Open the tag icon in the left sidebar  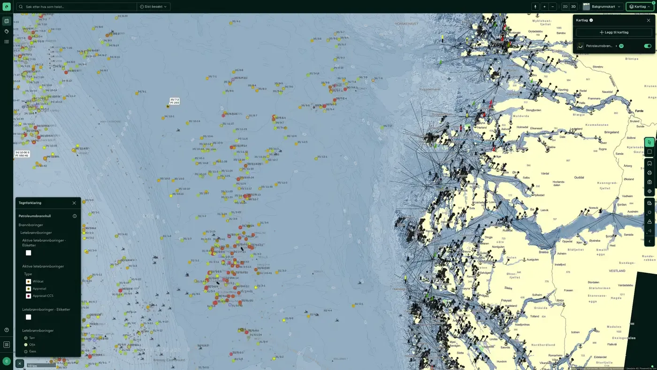coord(7,31)
